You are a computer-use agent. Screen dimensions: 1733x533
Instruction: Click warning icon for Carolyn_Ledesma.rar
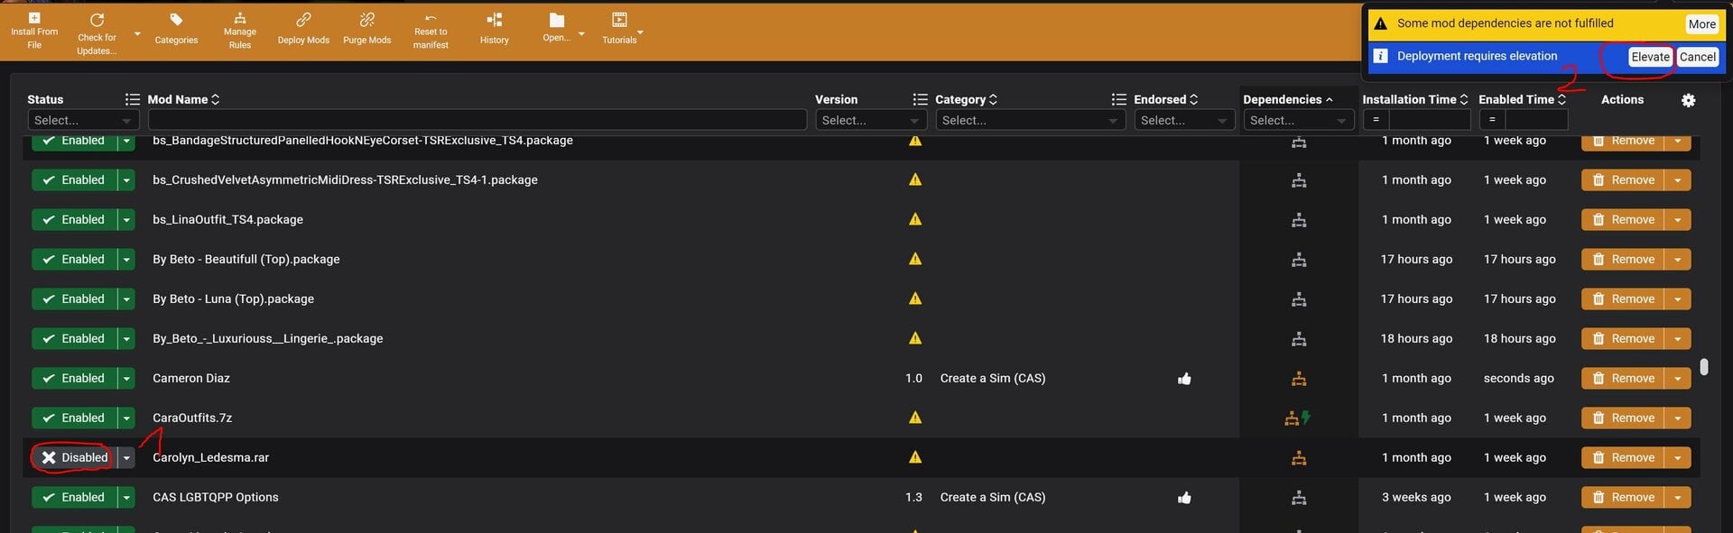pos(915,457)
